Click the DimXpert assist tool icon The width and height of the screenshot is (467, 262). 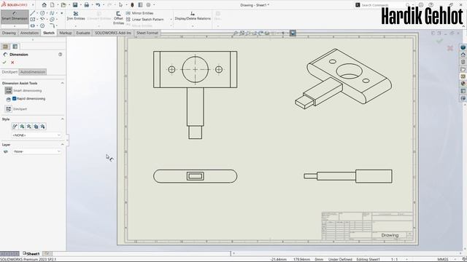(x=8, y=109)
